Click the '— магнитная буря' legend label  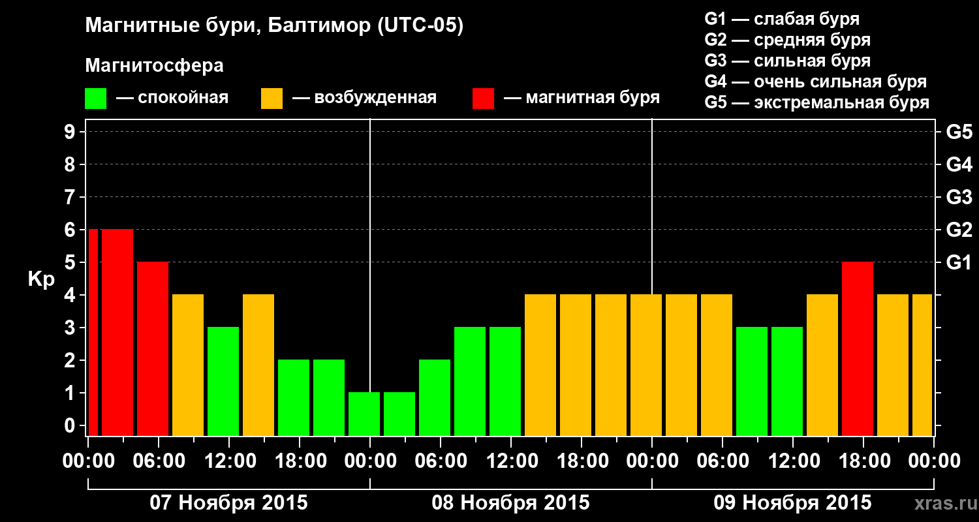582,98
